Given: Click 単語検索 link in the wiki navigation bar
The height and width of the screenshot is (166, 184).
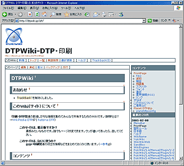Looking at the screenshot, I should point(53,60).
